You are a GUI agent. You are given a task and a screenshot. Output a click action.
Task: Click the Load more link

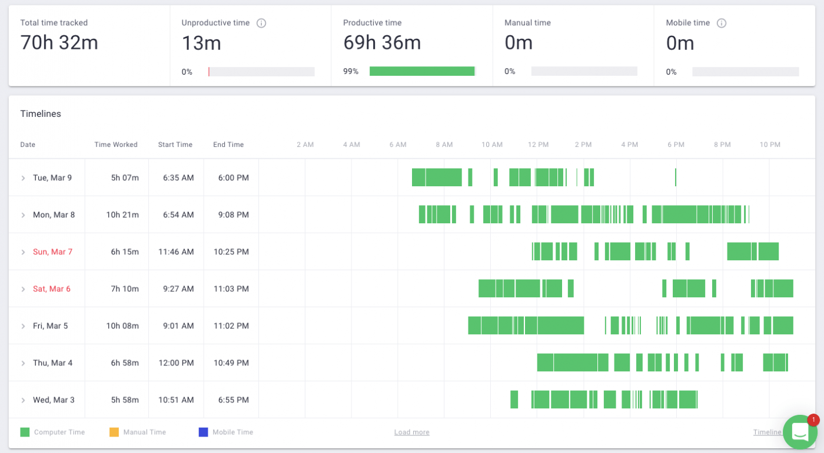point(411,432)
